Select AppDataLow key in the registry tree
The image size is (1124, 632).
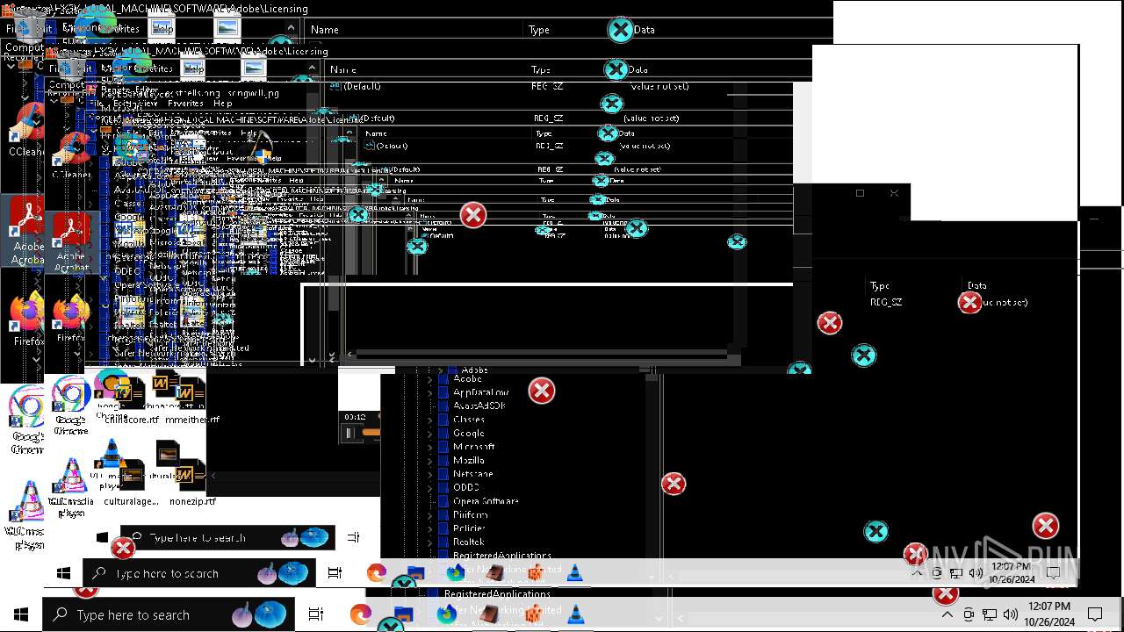480,392
